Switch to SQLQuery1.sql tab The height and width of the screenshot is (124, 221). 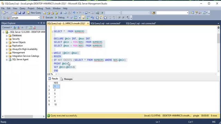click(141, 23)
